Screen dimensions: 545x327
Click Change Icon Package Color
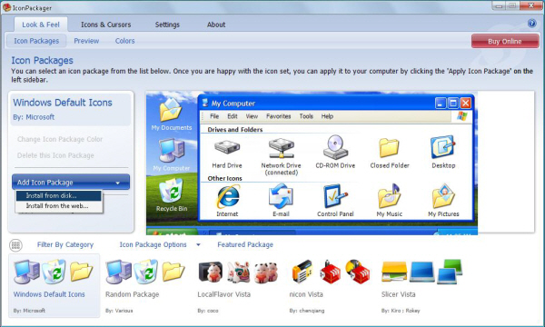point(60,139)
